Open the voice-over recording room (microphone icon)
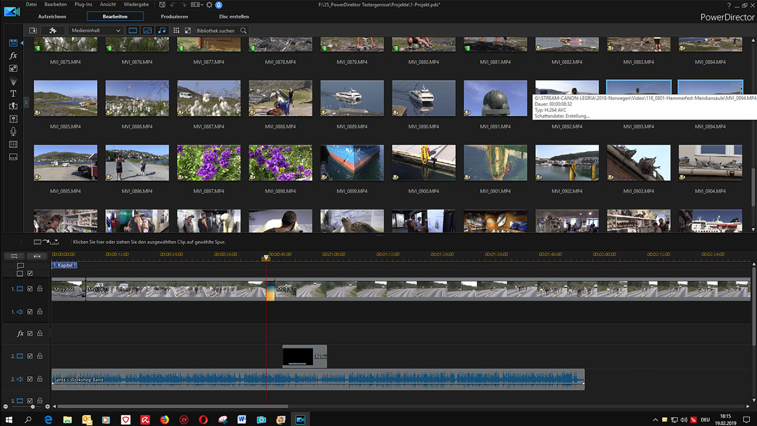The image size is (757, 426). pos(13,131)
